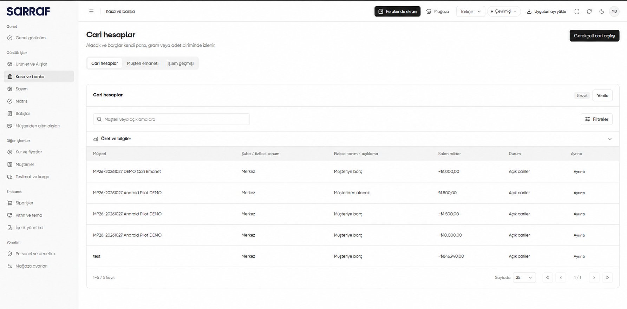Open the Çevrimiçi status dropdown
Screen dimensions: 627x309
pyautogui.click(x=504, y=12)
